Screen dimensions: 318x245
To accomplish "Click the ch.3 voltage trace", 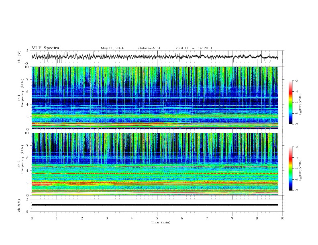I will point(155,205).
